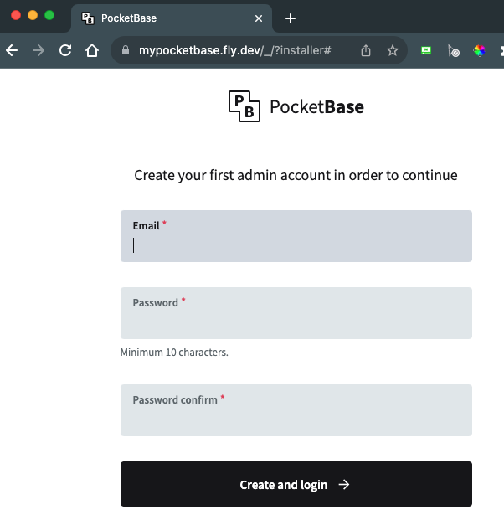Click the cursor-shaped extension icon
This screenshot has width=504, height=520.
tap(453, 50)
